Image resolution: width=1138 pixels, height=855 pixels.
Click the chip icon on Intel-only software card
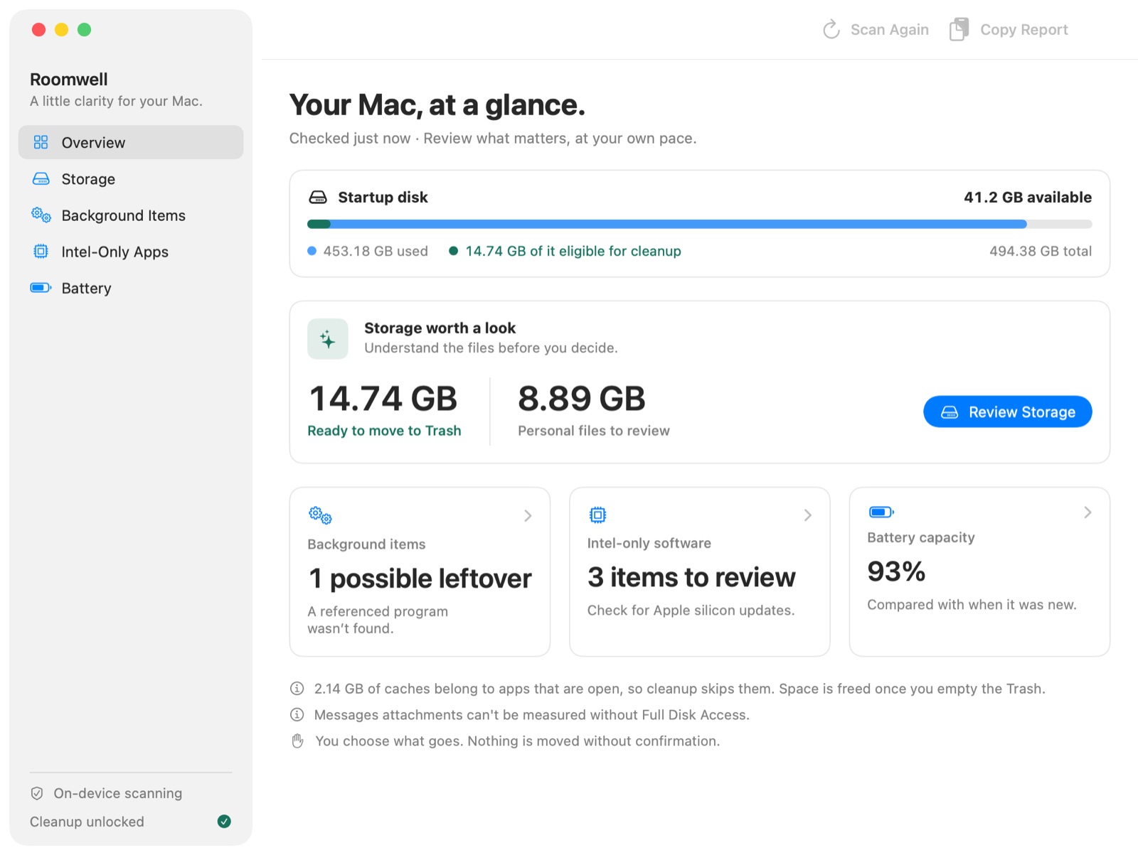point(597,515)
